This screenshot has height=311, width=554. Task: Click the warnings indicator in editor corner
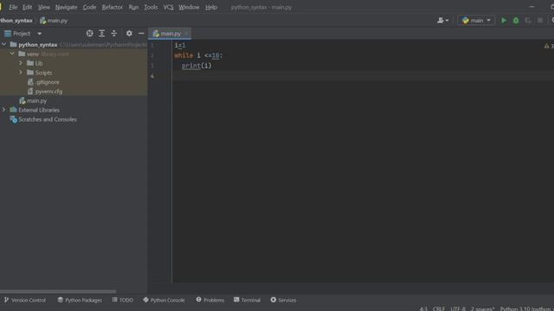click(549, 46)
